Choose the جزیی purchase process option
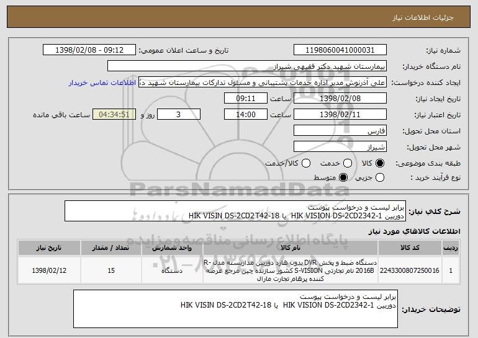This screenshot has width=478, height=338. [380, 177]
